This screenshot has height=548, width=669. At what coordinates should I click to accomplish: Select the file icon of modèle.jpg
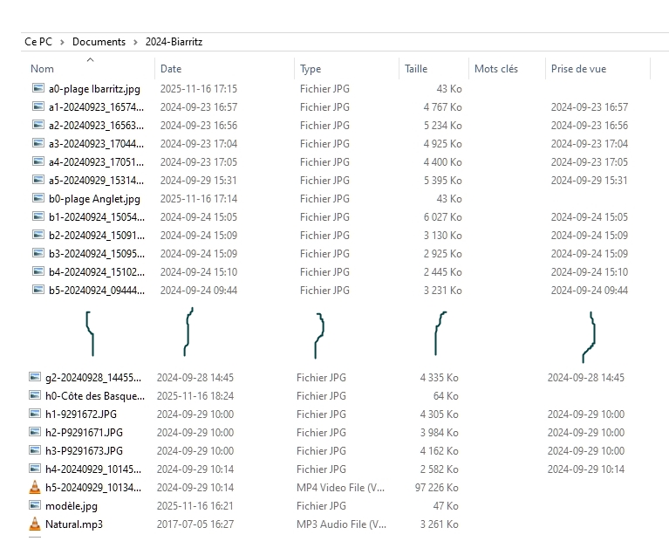[x=35, y=506]
